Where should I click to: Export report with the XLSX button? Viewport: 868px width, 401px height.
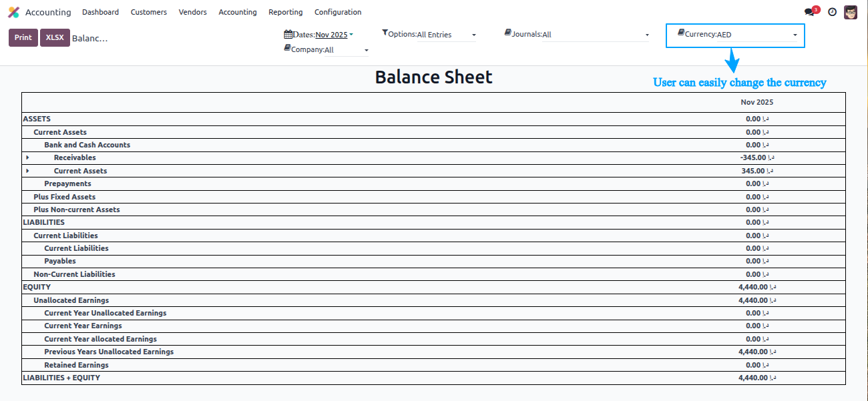coord(55,37)
